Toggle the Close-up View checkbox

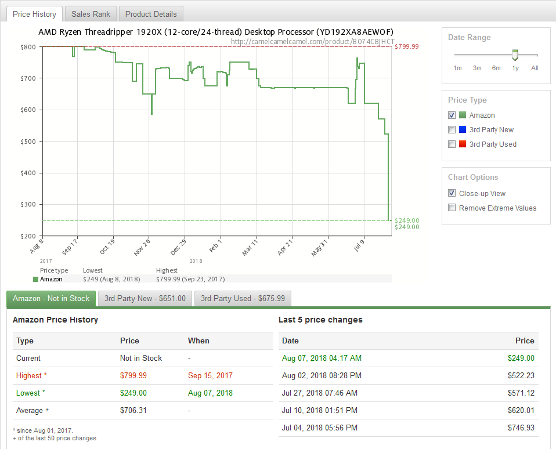click(452, 193)
